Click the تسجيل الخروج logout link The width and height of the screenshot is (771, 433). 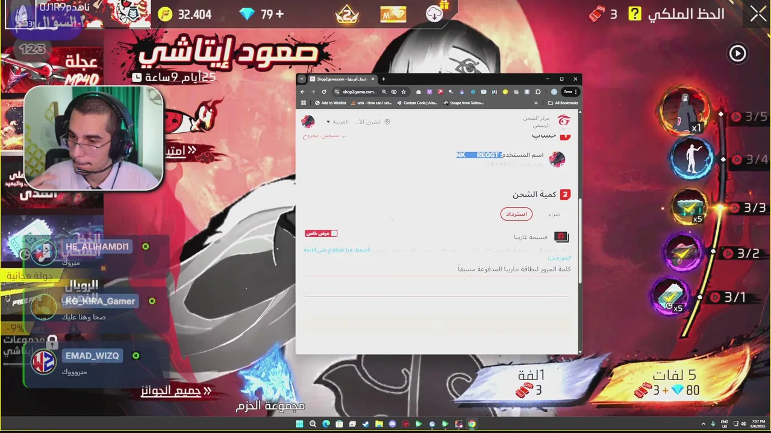pos(325,135)
